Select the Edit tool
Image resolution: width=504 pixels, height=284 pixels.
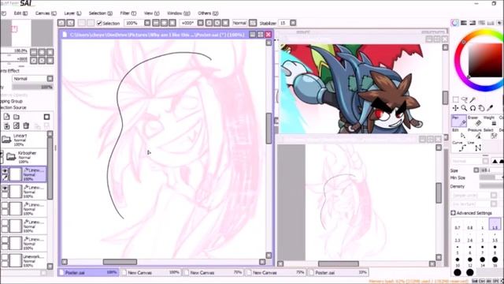(x=459, y=133)
